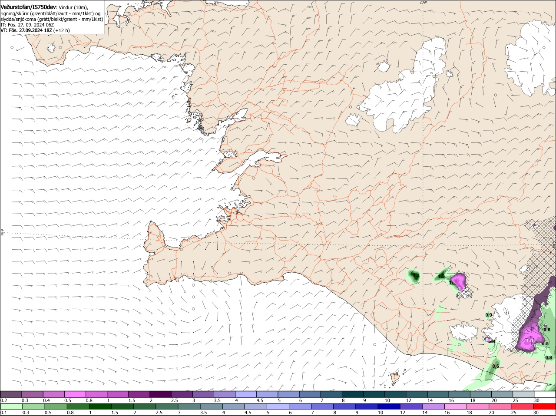Click the 20W longitude label at map top
556x416 pixels.
click(x=423, y=2)
